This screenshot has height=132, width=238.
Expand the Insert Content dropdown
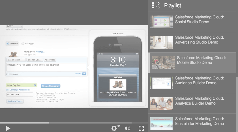pyautogui.click(x=16, y=60)
